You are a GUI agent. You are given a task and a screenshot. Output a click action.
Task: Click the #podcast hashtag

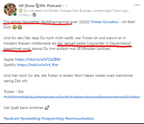[12, 118]
